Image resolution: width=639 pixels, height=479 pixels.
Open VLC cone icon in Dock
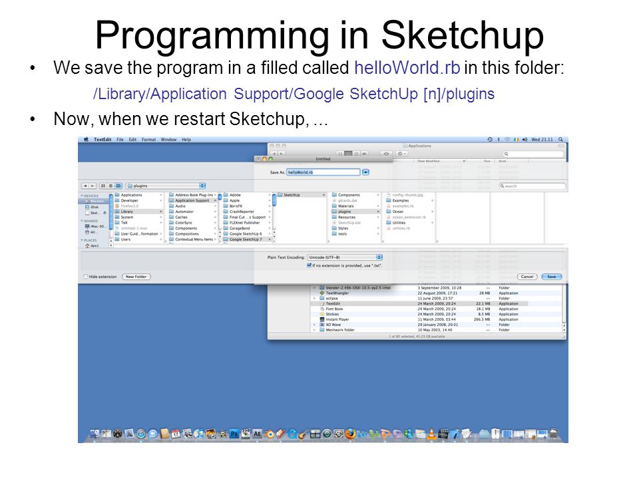431,434
